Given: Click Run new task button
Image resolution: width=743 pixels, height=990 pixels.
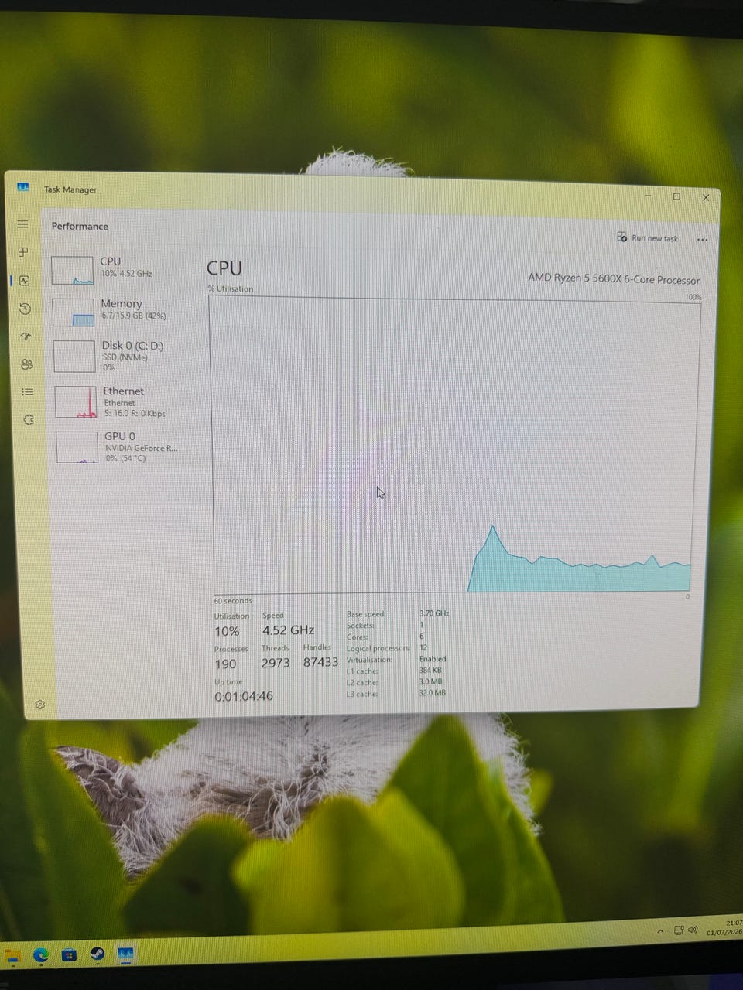Looking at the screenshot, I should point(647,237).
